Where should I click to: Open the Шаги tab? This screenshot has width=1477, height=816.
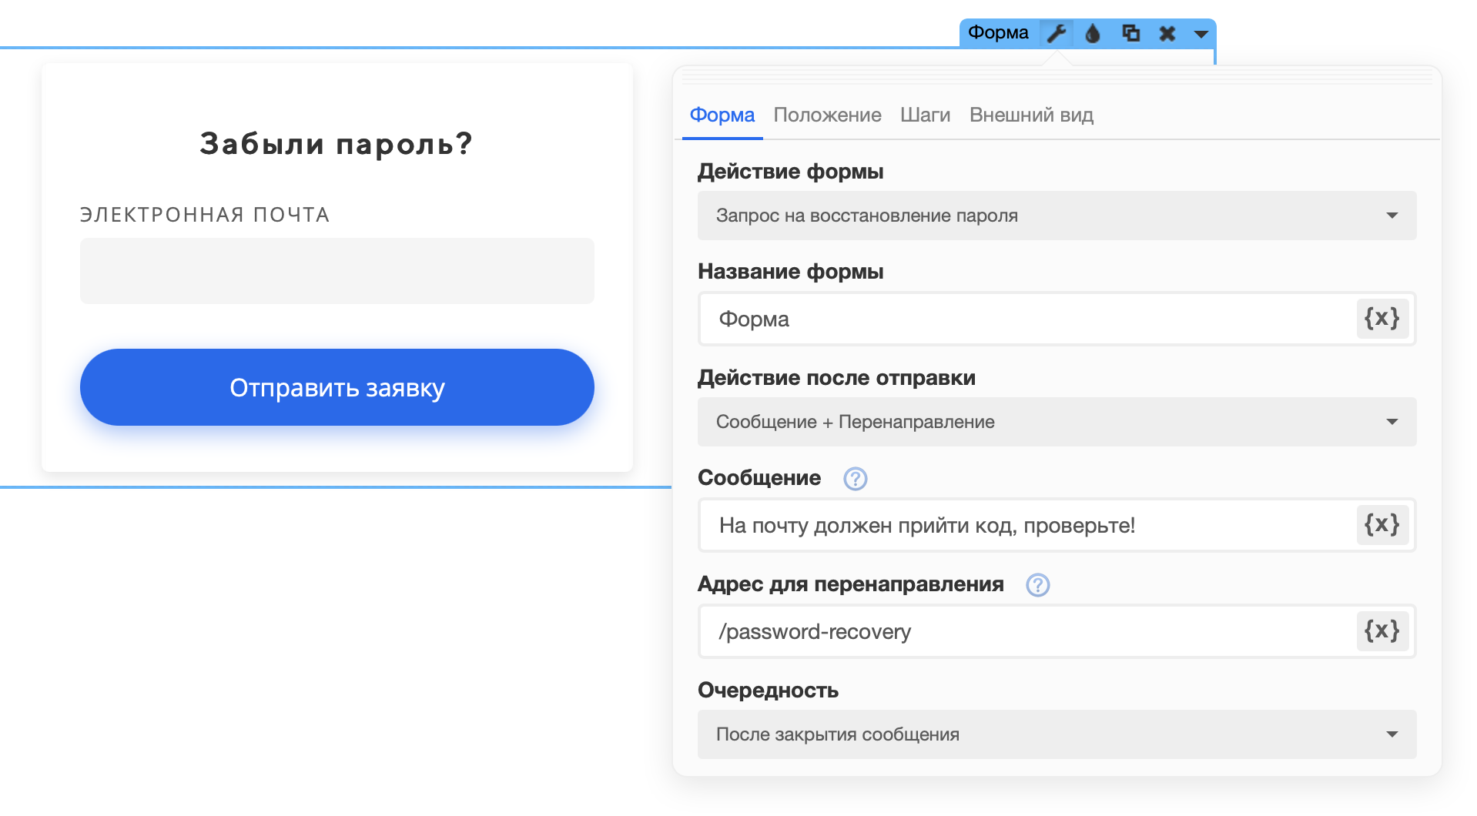pos(925,115)
